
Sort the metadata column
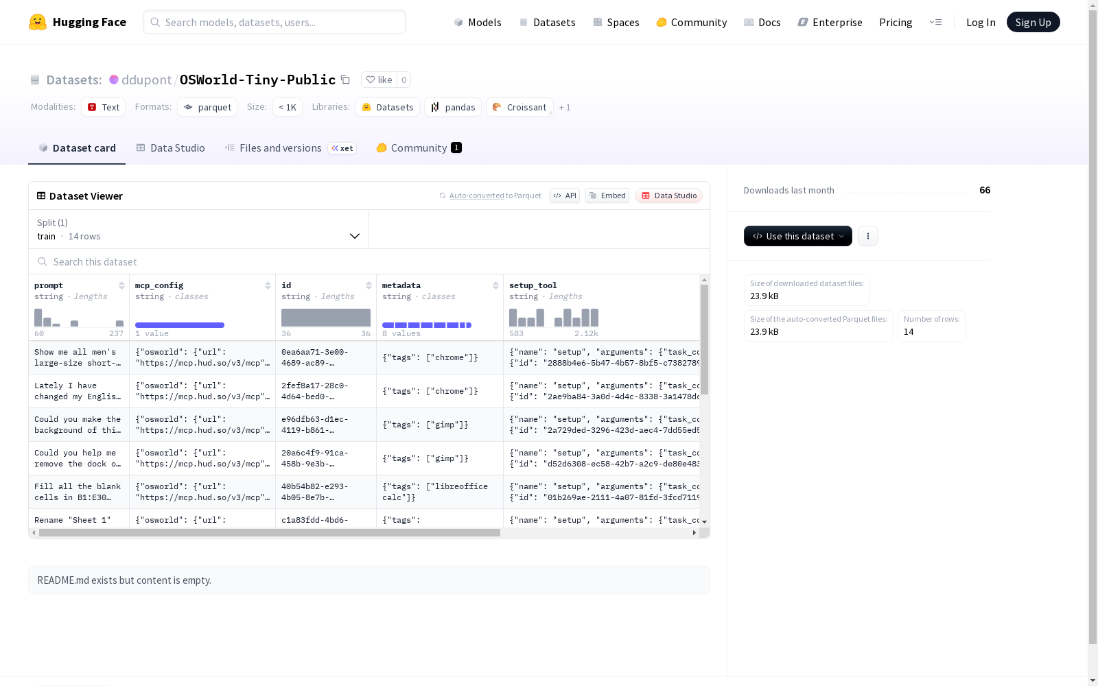495,285
